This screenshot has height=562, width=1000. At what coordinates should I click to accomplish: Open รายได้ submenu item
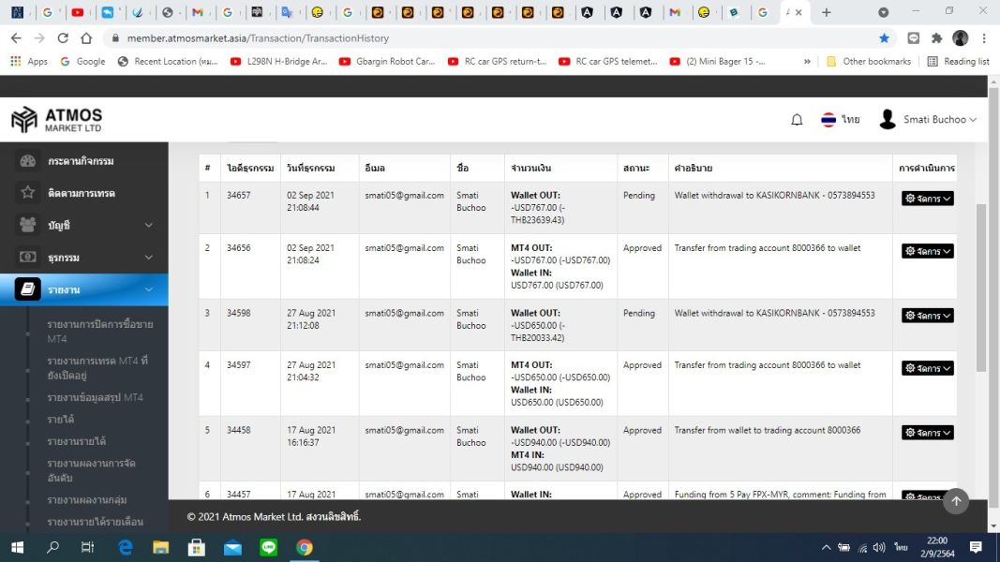coord(61,420)
